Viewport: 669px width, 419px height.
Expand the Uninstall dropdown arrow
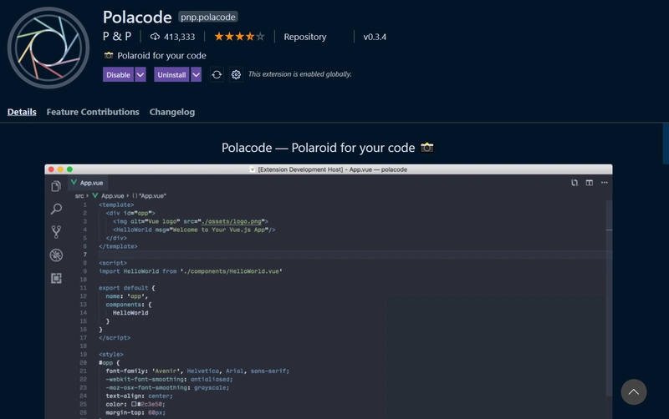196,74
